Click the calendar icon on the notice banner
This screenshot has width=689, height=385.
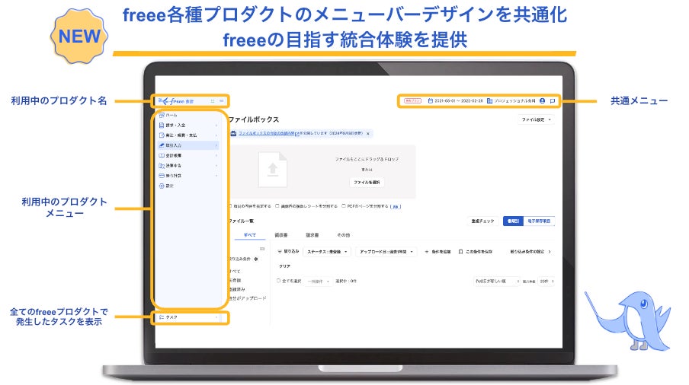[233, 133]
